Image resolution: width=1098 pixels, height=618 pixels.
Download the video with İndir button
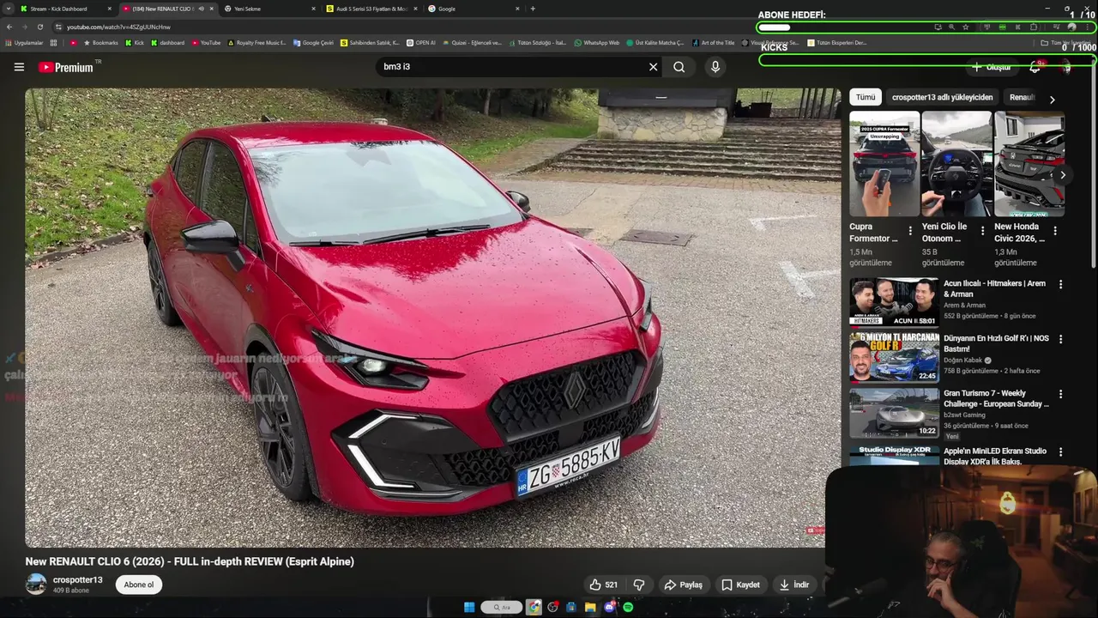[793, 585]
